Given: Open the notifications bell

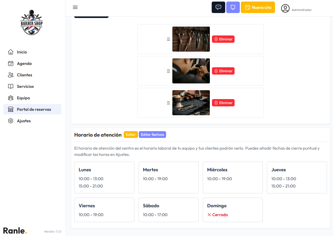Looking at the screenshot, I should 233,7.
